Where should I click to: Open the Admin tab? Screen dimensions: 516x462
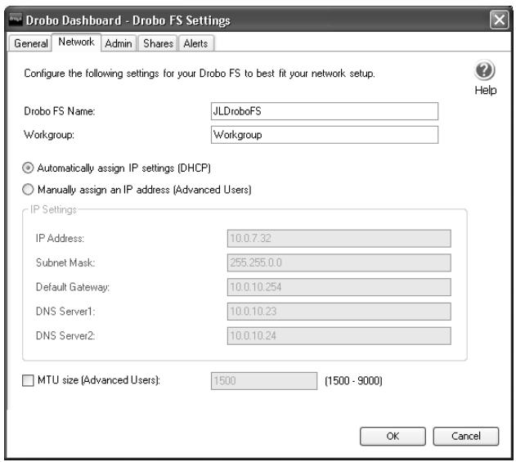point(119,43)
